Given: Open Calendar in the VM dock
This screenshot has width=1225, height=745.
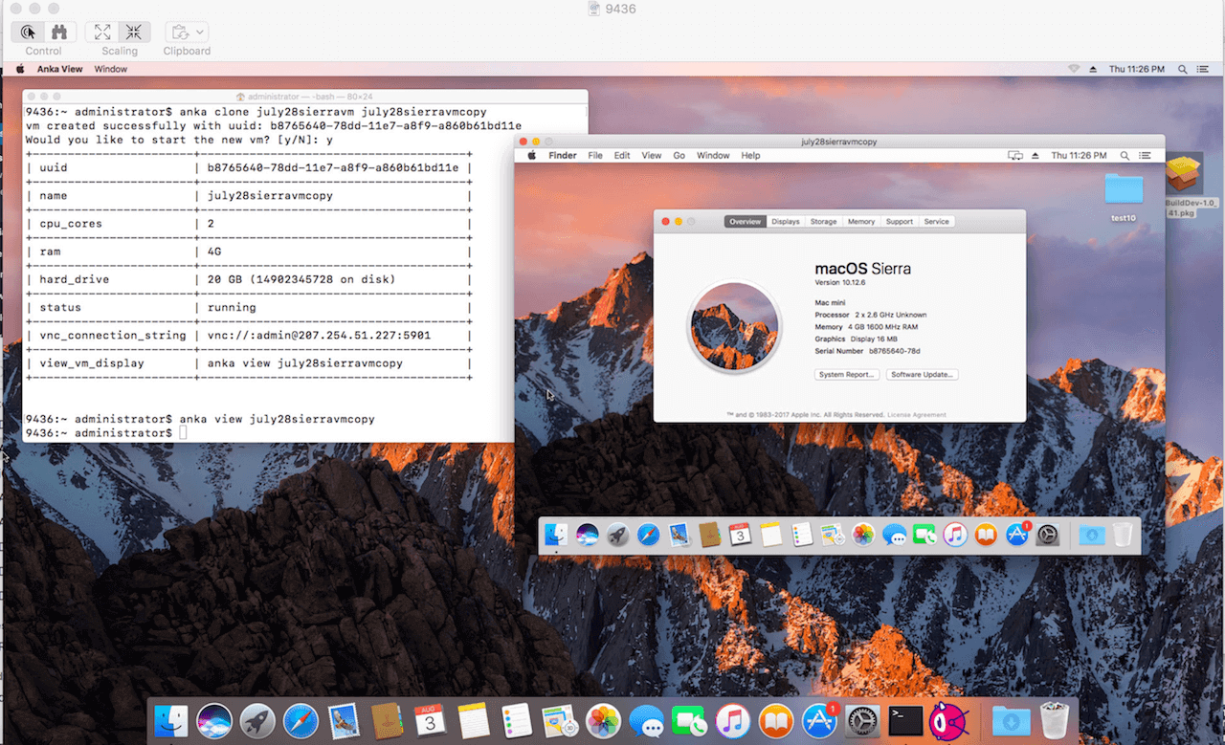Looking at the screenshot, I should click(x=740, y=535).
